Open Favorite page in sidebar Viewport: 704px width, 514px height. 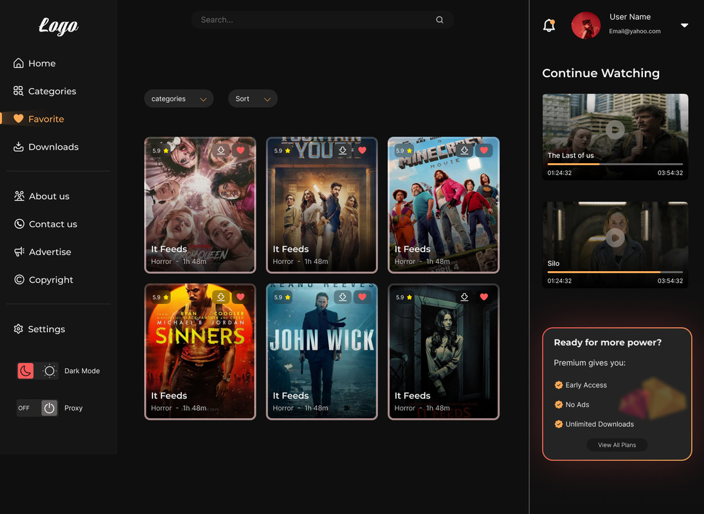[x=39, y=119]
